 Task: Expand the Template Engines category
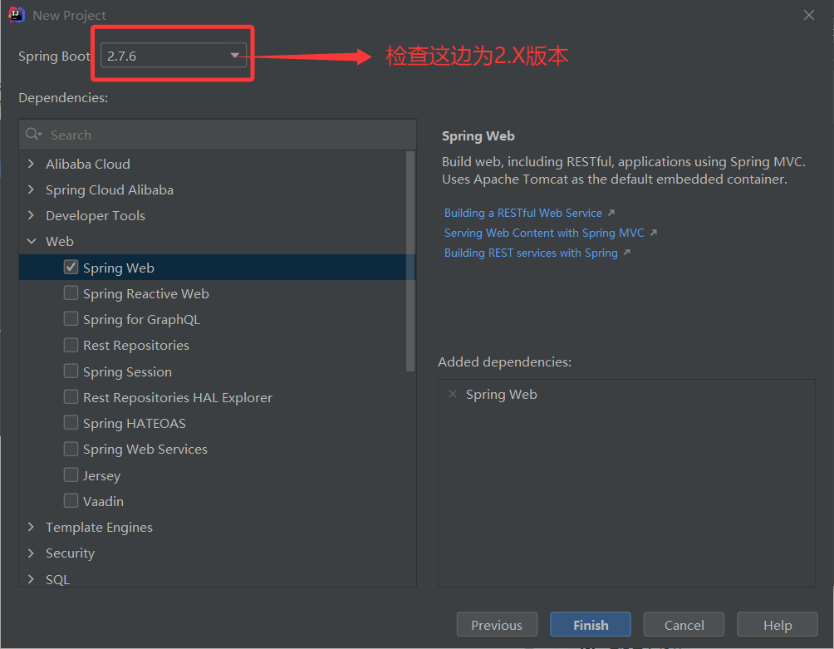32,527
